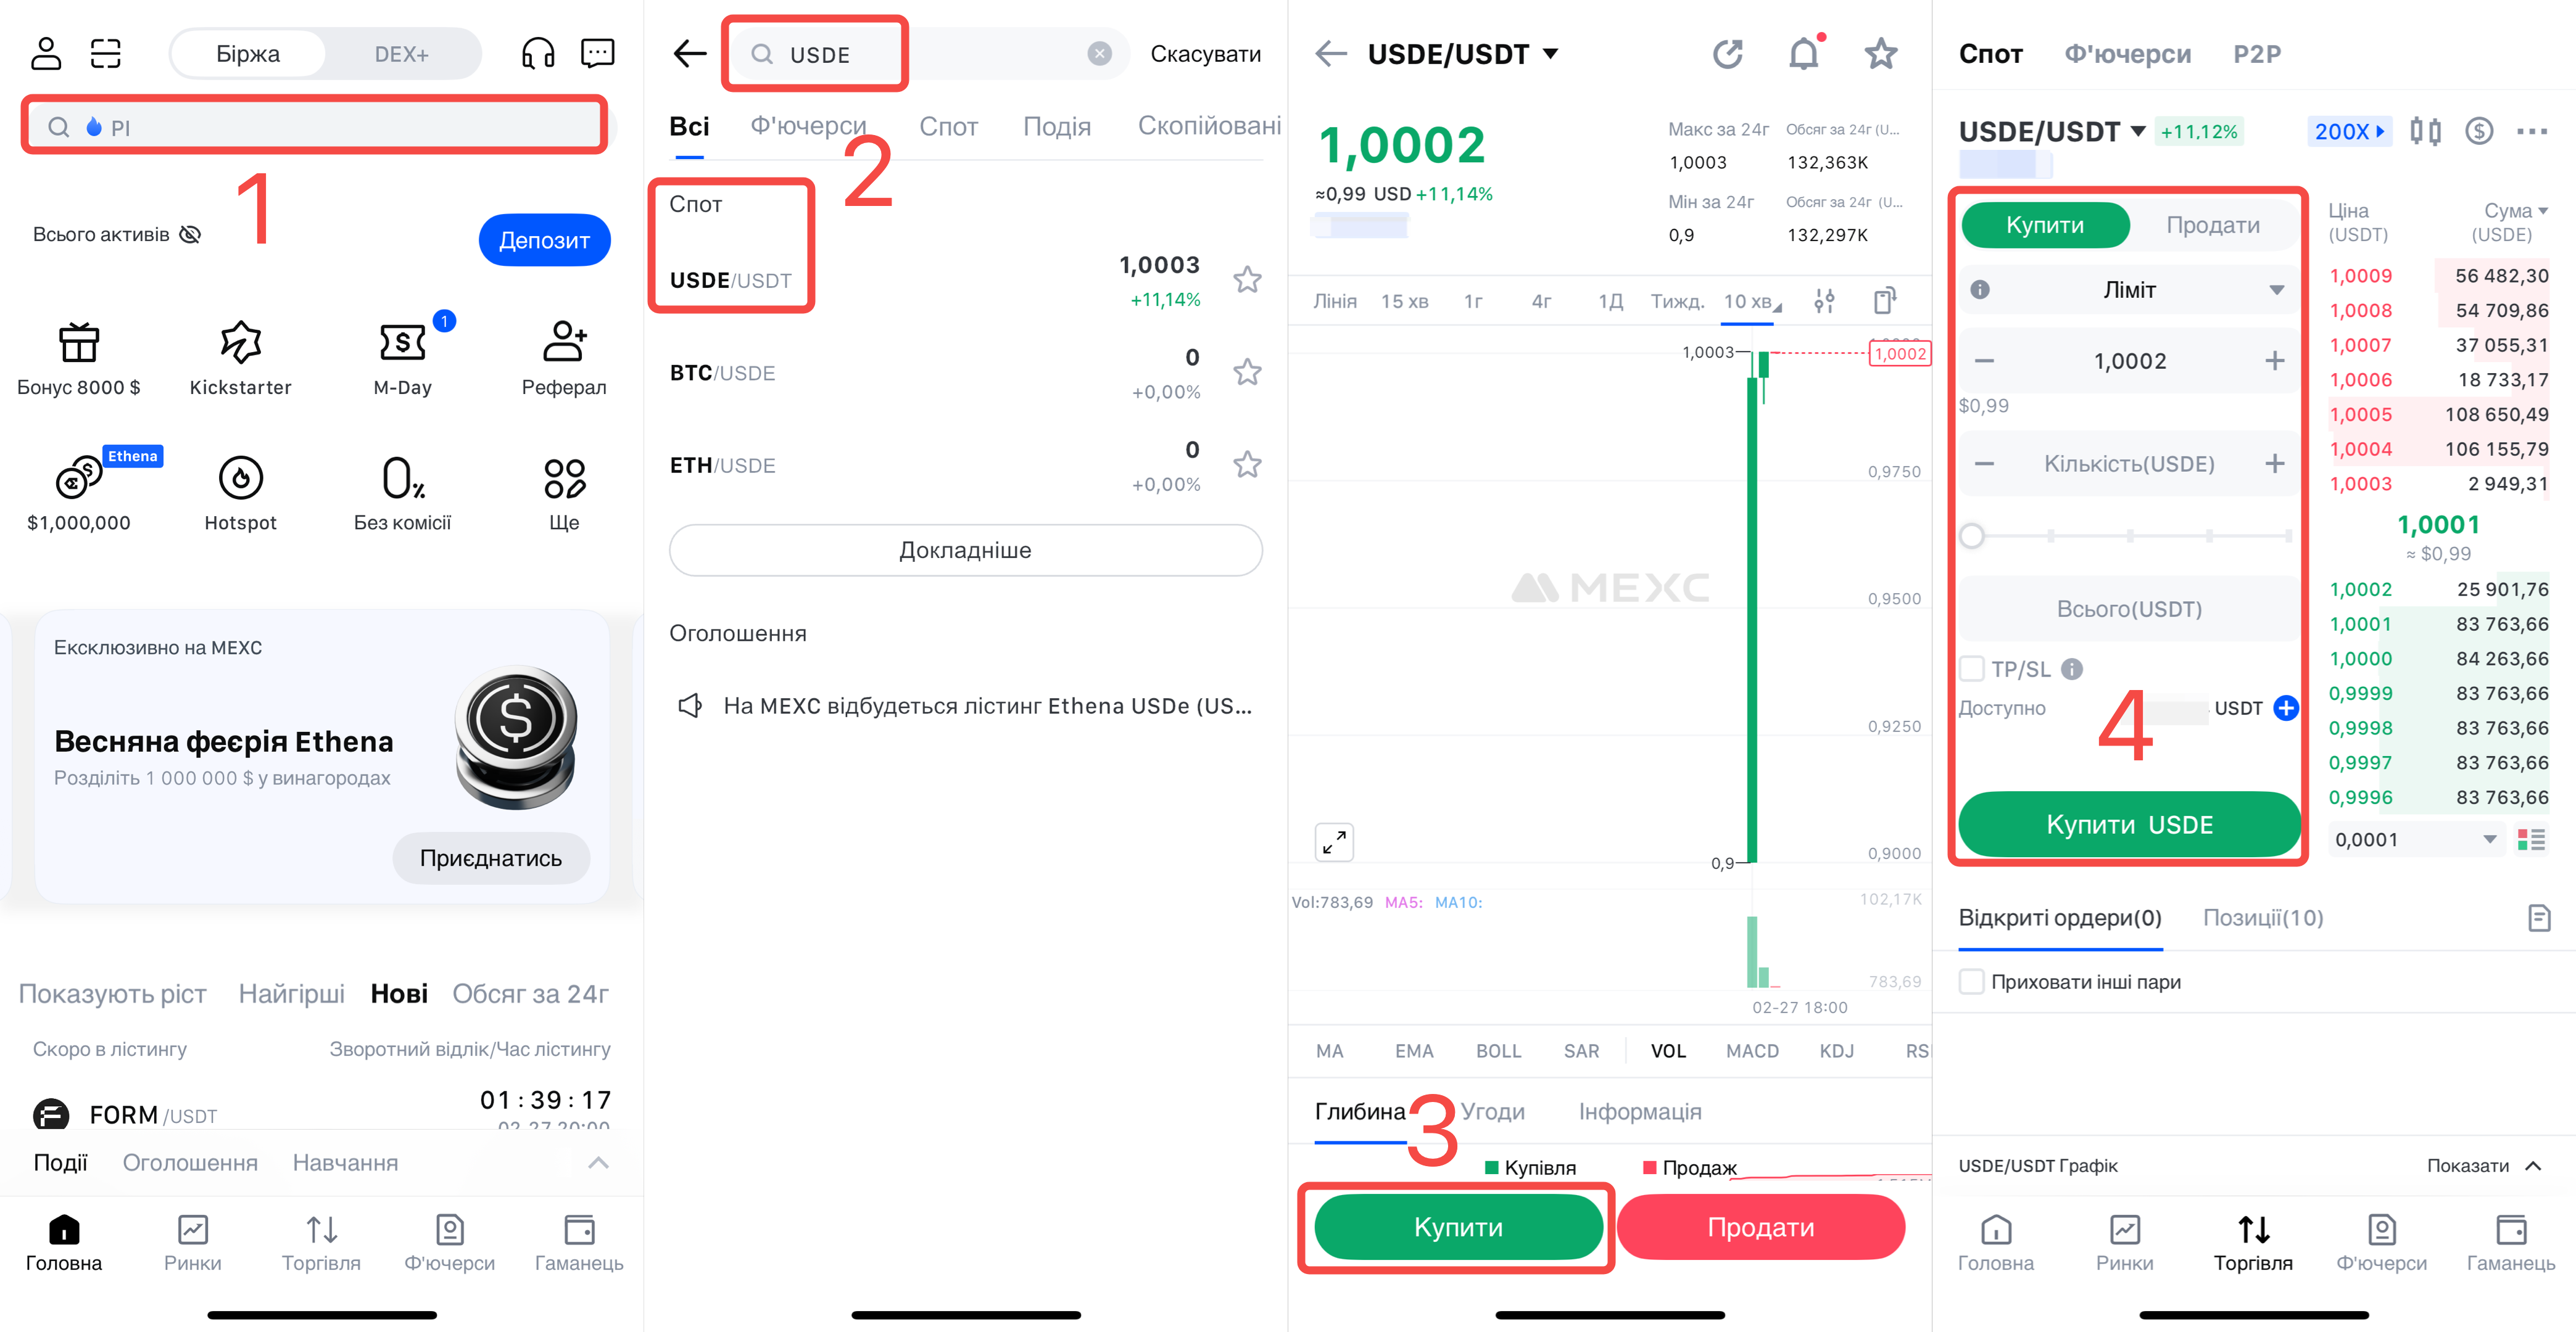Tap the Кількість(USDE) quantity input field
The height and width of the screenshot is (1332, 2576).
pyautogui.click(x=2129, y=464)
